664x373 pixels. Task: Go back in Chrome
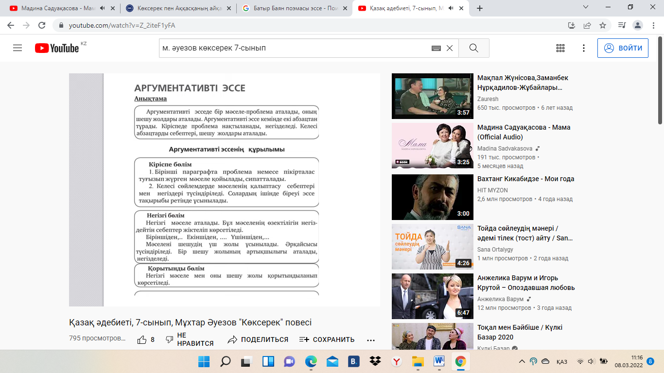click(x=11, y=25)
